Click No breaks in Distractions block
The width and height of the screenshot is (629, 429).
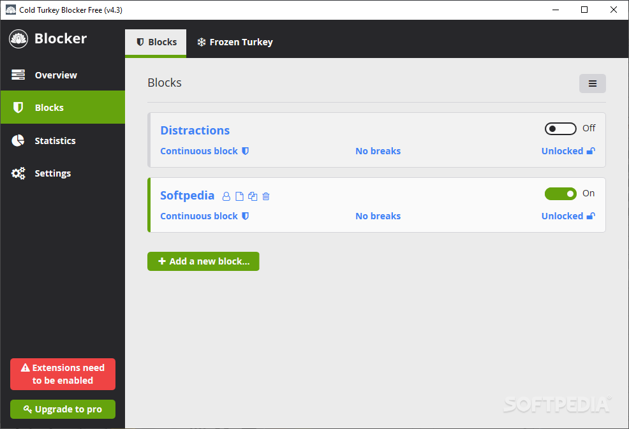coord(378,151)
